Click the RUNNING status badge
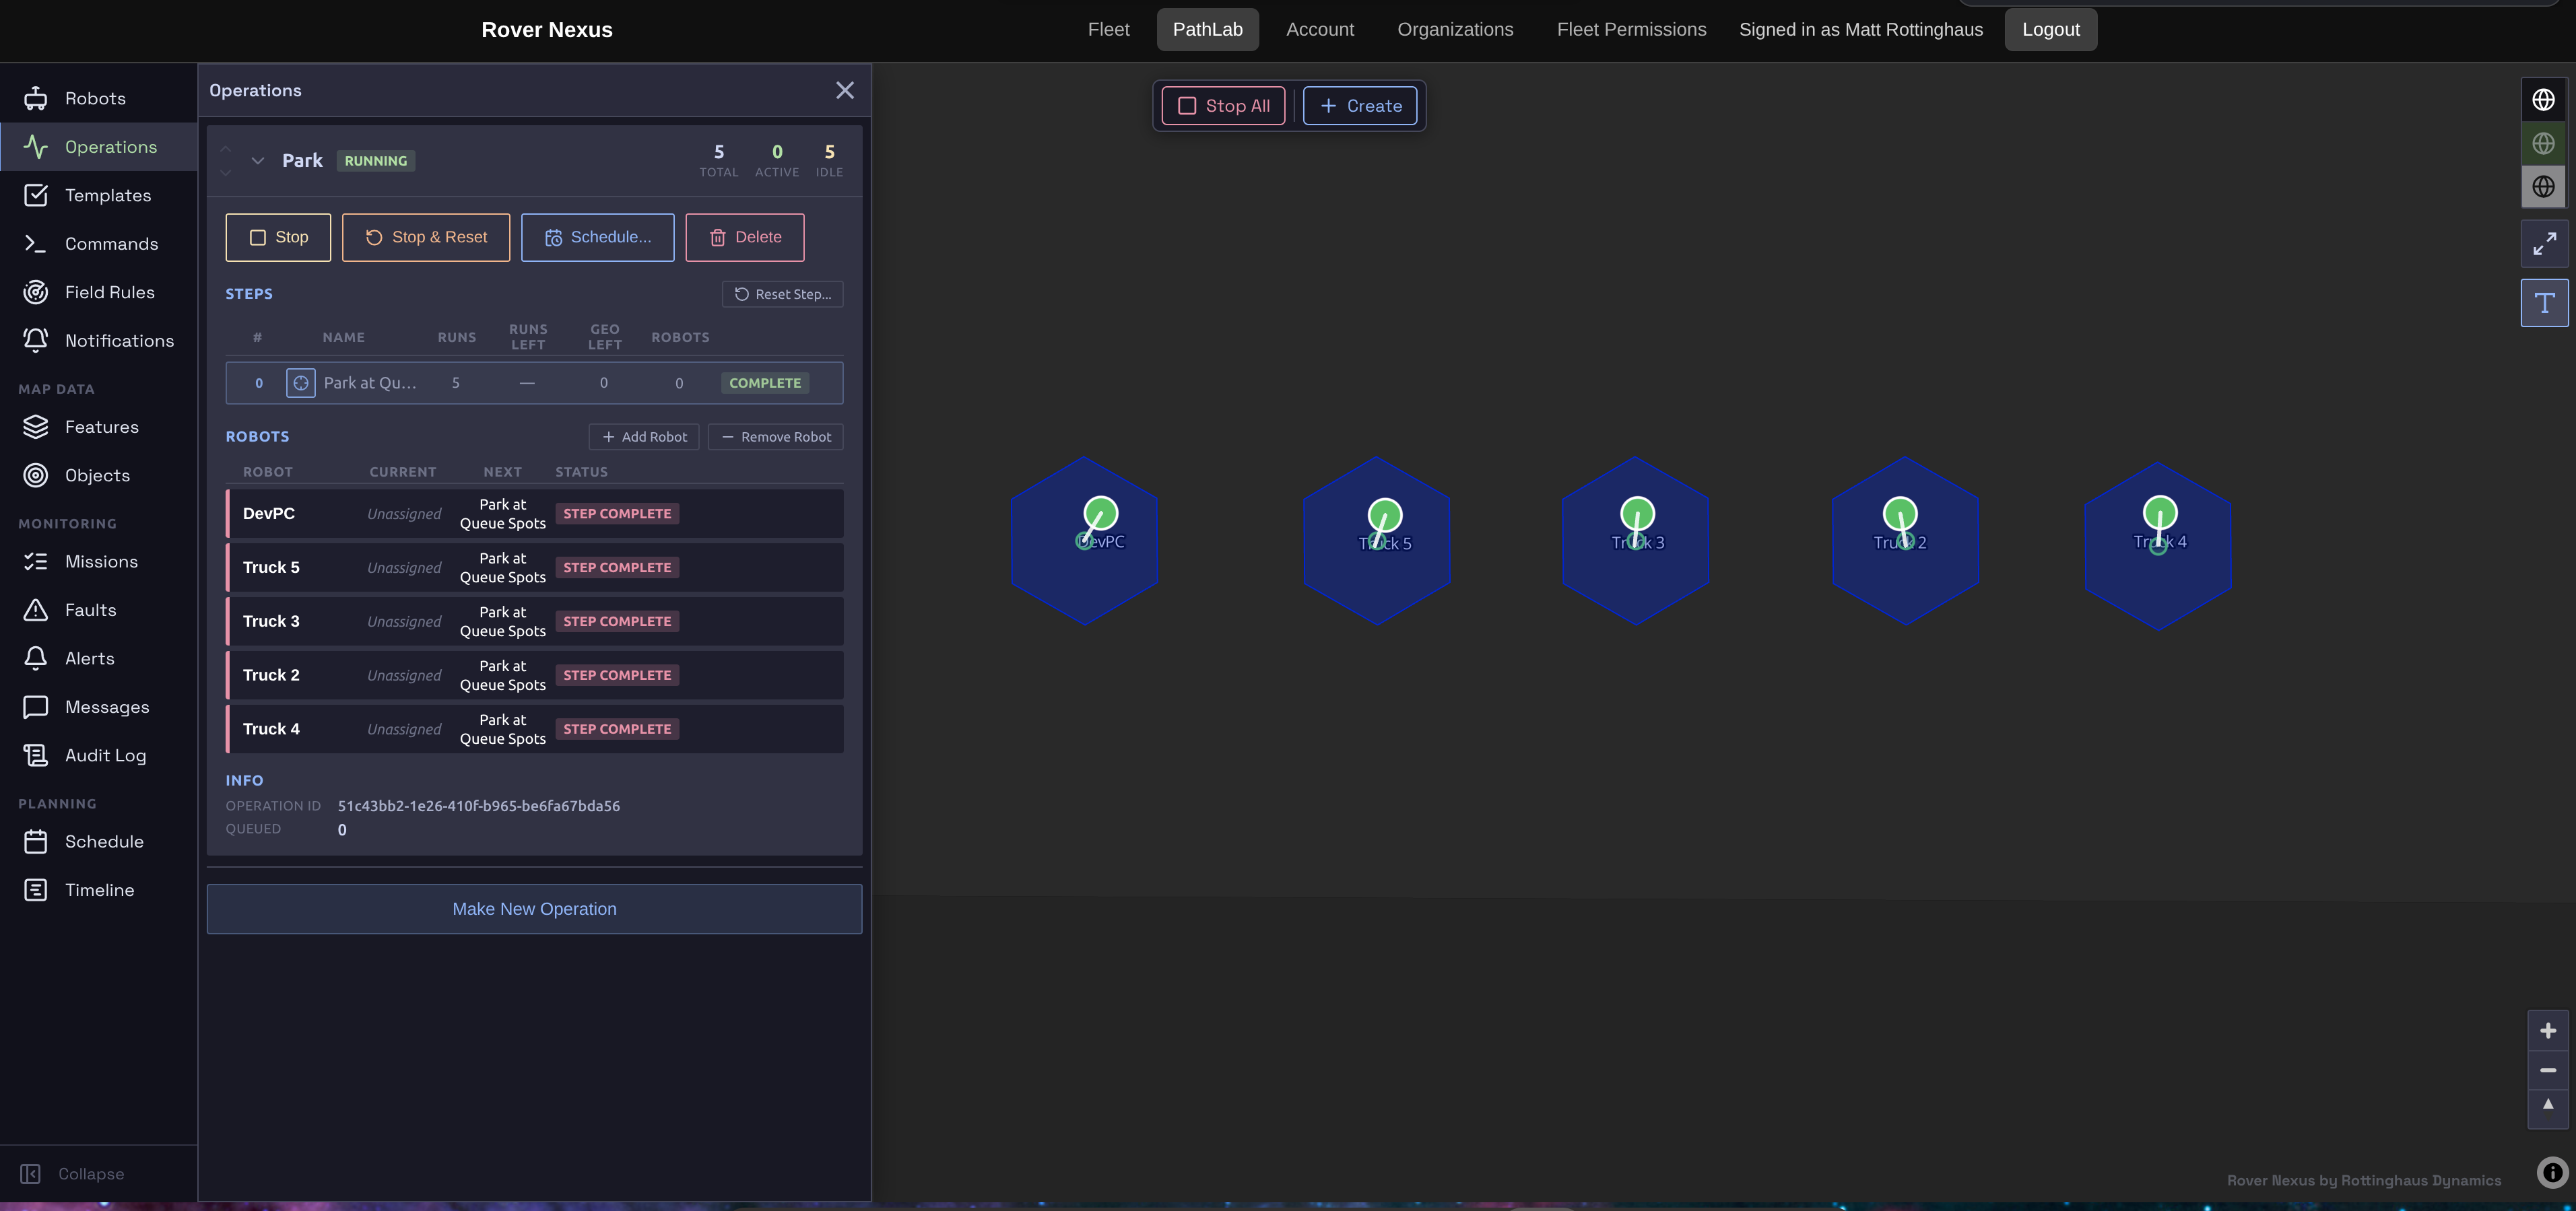This screenshot has width=2576, height=1211. tap(376, 161)
